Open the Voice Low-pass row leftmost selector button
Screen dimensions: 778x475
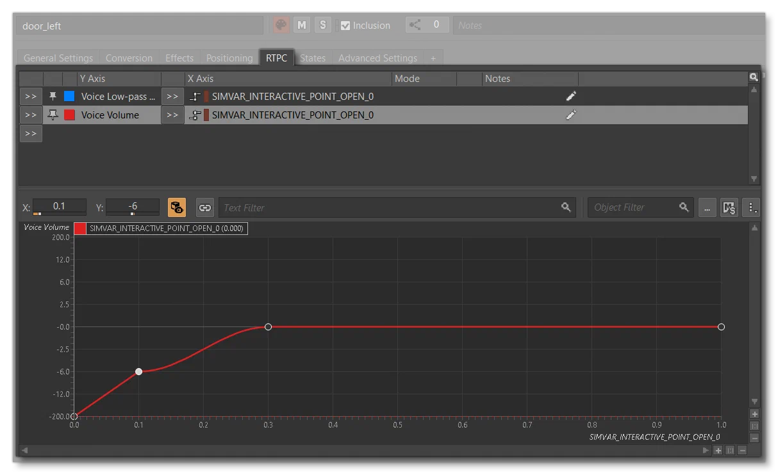[31, 97]
